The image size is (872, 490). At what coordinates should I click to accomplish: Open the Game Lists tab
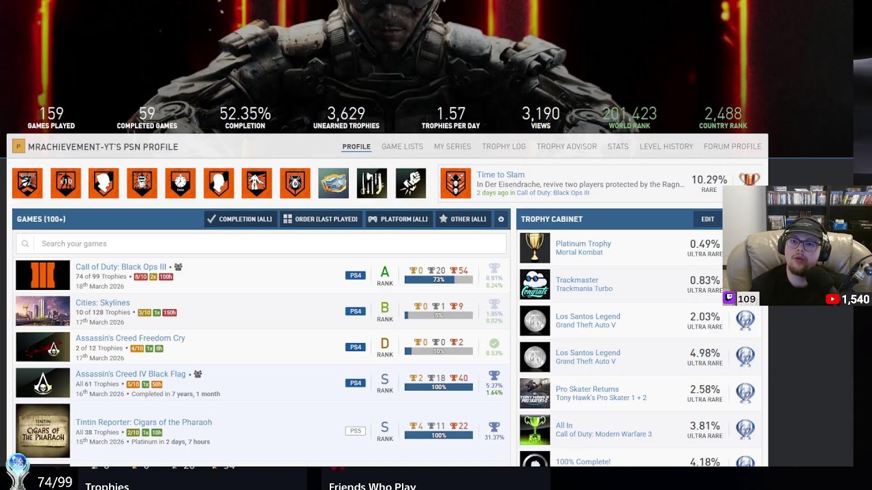point(402,146)
